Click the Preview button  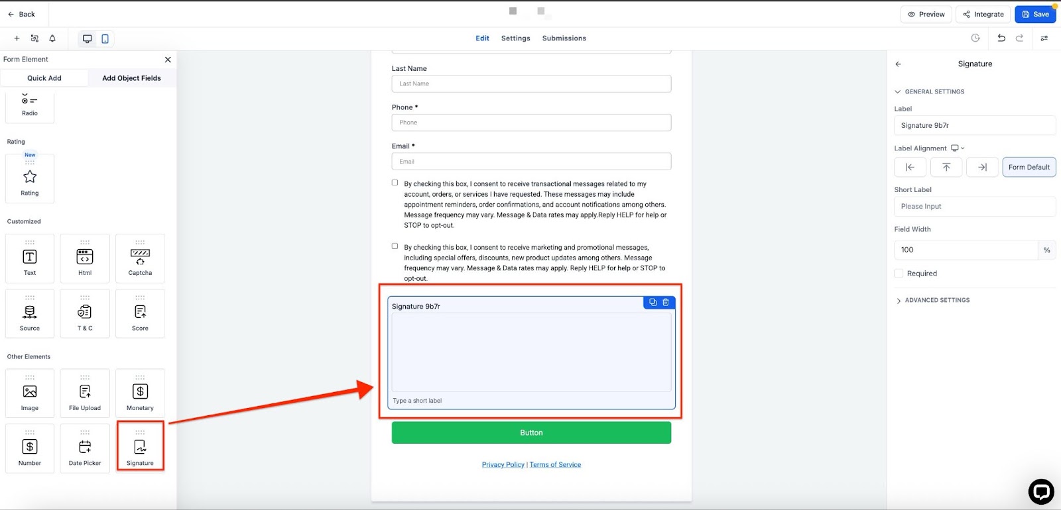[926, 14]
